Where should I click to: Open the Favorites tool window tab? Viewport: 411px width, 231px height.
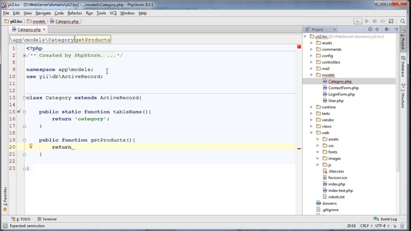[x=4, y=199]
